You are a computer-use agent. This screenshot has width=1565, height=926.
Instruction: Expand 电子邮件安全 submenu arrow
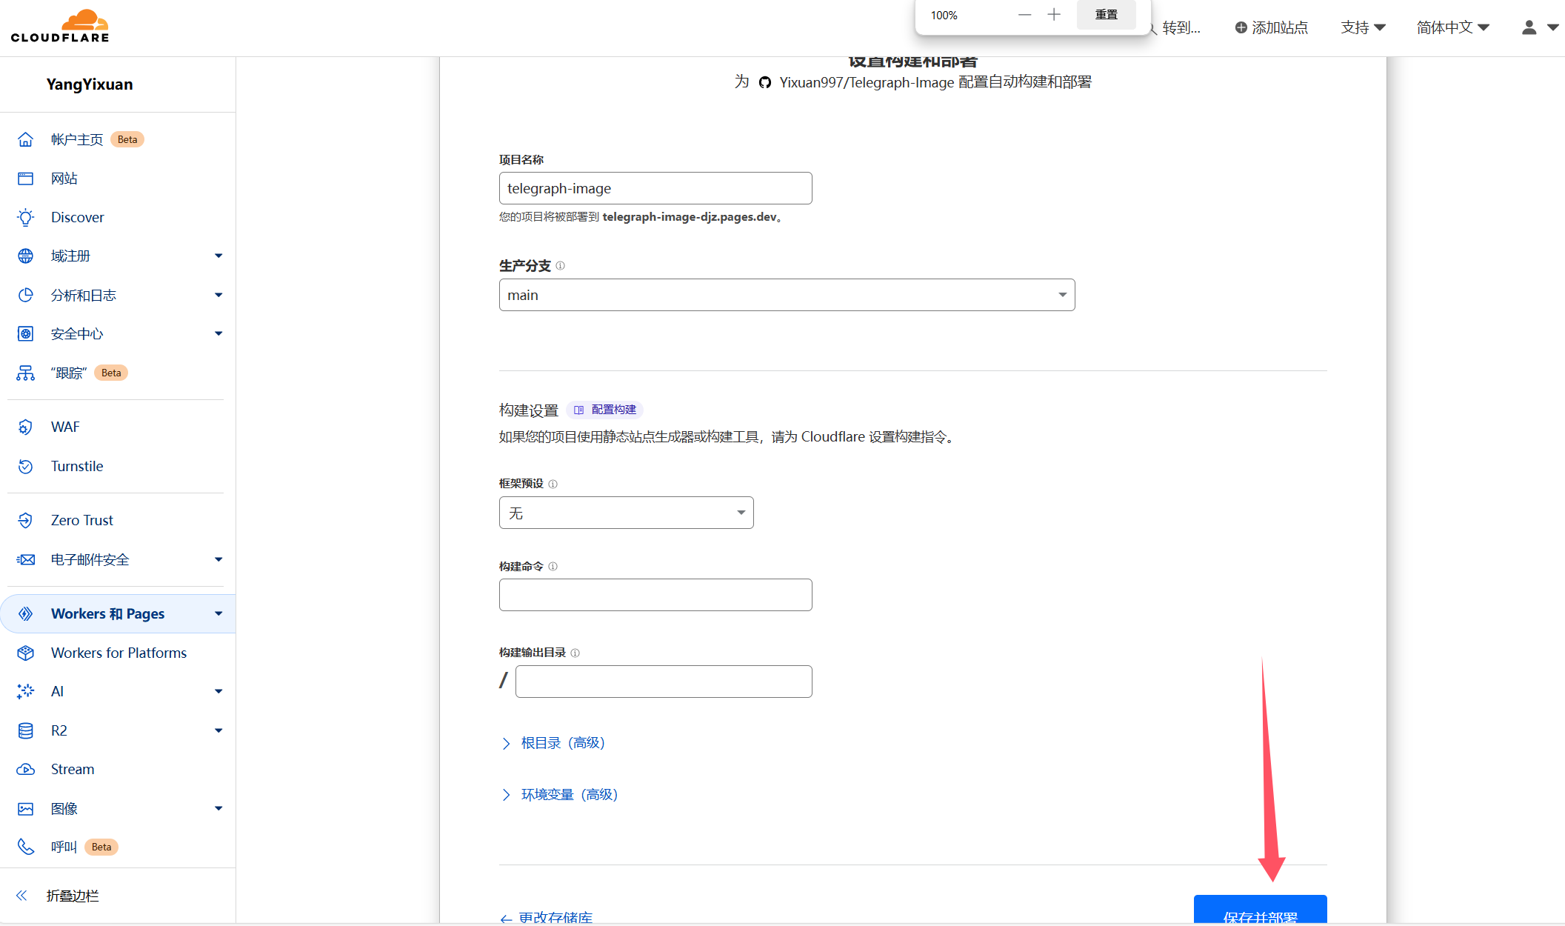(x=218, y=559)
